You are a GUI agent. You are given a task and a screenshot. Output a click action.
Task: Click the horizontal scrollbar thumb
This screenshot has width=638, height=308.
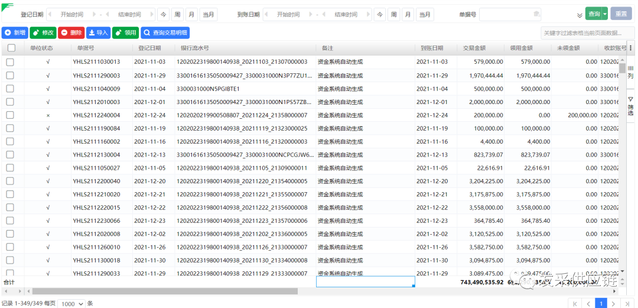point(165,291)
